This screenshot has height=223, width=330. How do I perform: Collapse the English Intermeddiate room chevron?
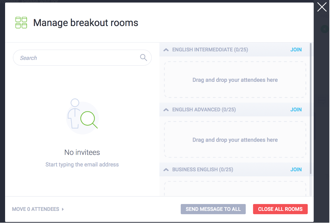pos(166,50)
